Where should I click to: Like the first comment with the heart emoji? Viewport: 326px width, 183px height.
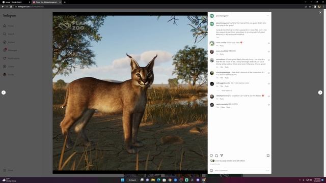pos(269,43)
